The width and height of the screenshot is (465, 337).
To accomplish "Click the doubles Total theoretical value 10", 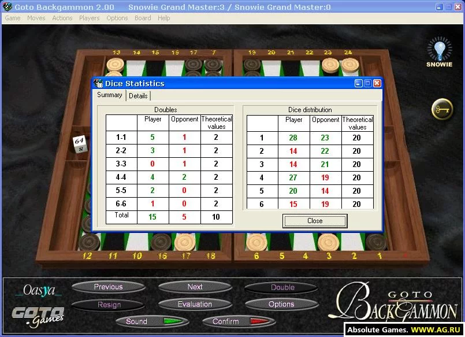I will click(x=216, y=217).
